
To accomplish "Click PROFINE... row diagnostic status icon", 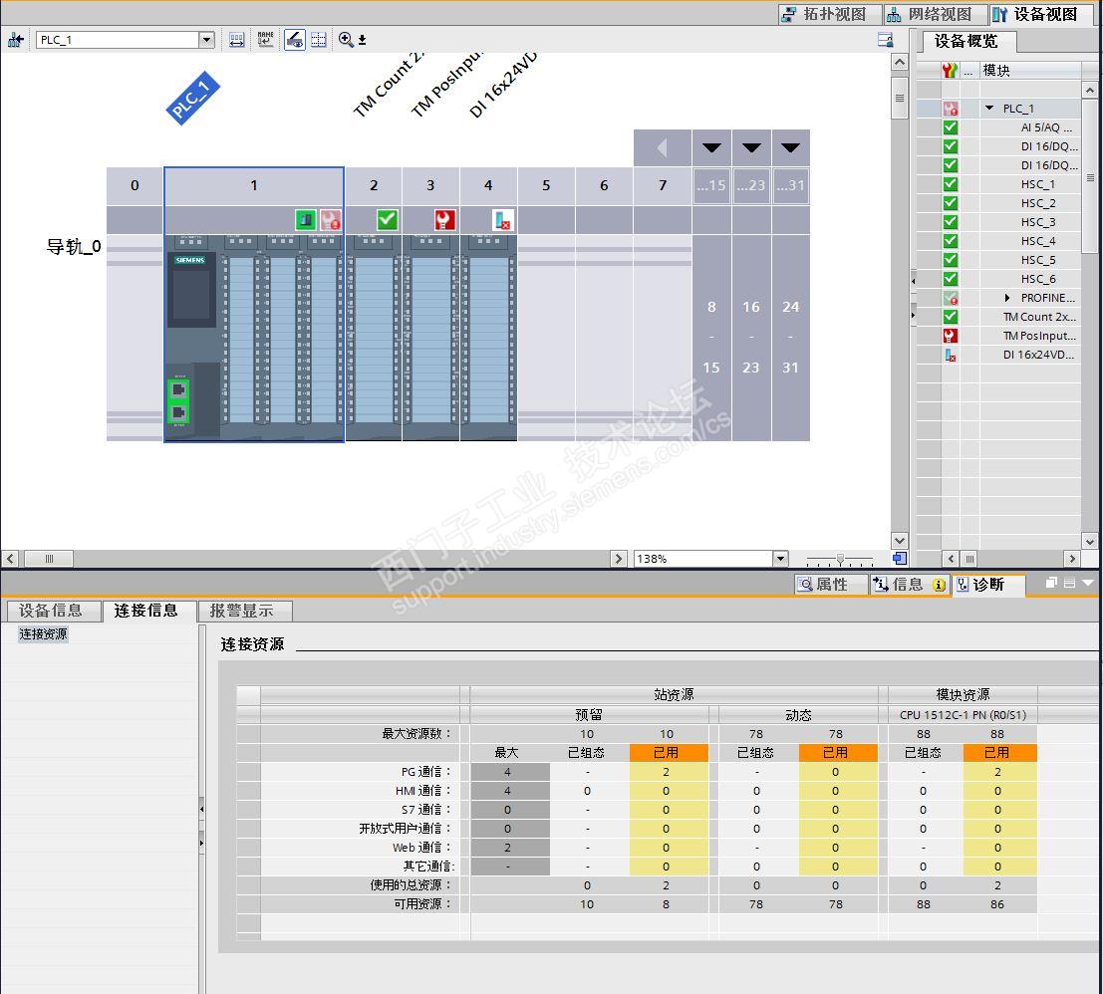I will [x=951, y=298].
